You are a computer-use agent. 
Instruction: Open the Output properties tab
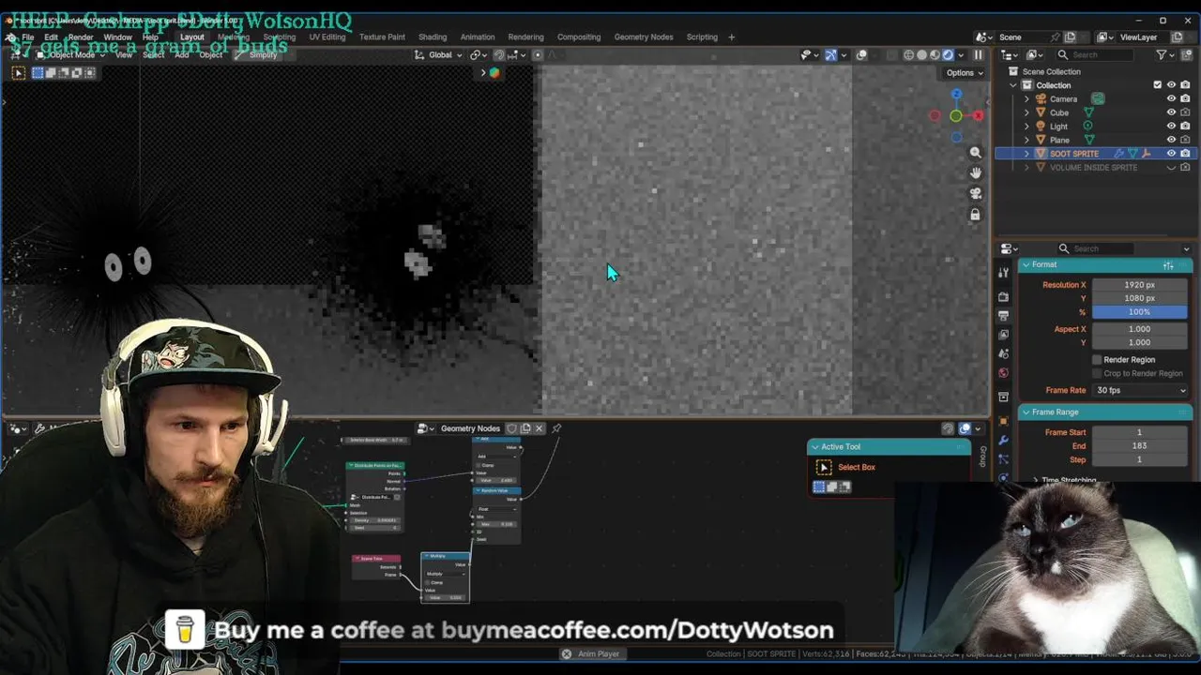[1003, 315]
